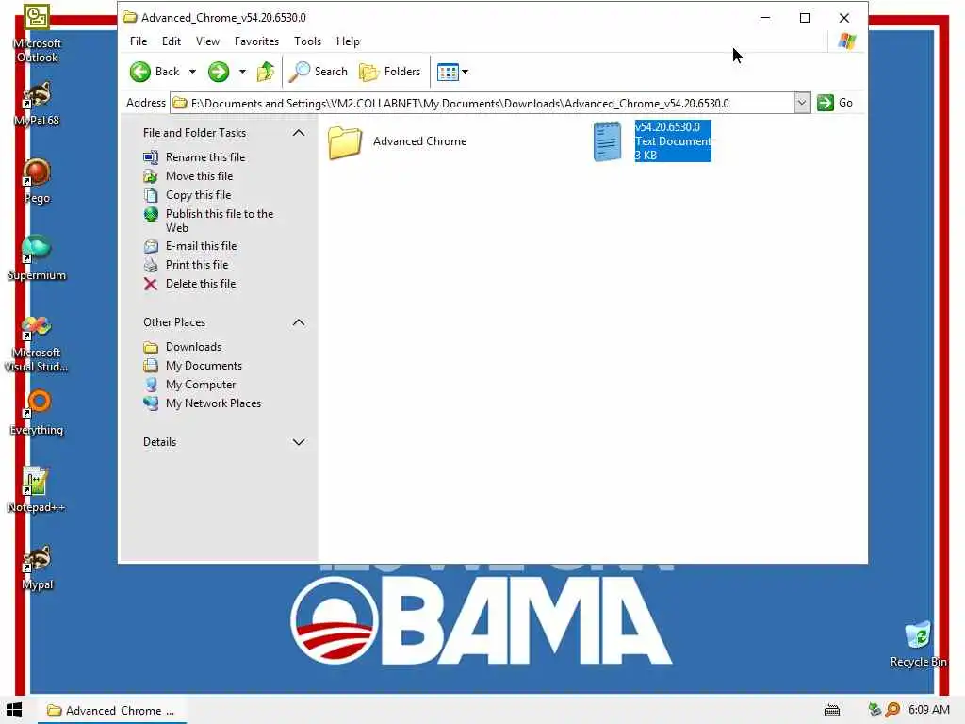Select the Notepad++ desktop shortcut

pos(36,490)
